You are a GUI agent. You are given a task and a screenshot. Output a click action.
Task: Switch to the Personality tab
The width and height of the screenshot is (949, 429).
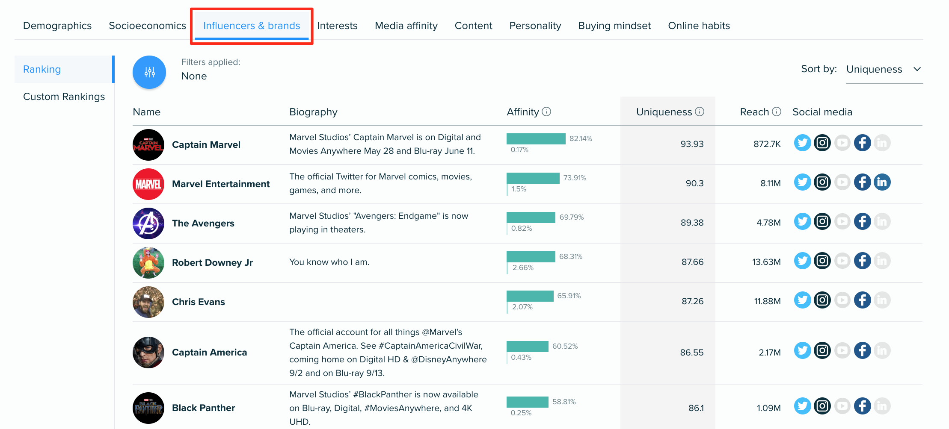pyautogui.click(x=535, y=26)
